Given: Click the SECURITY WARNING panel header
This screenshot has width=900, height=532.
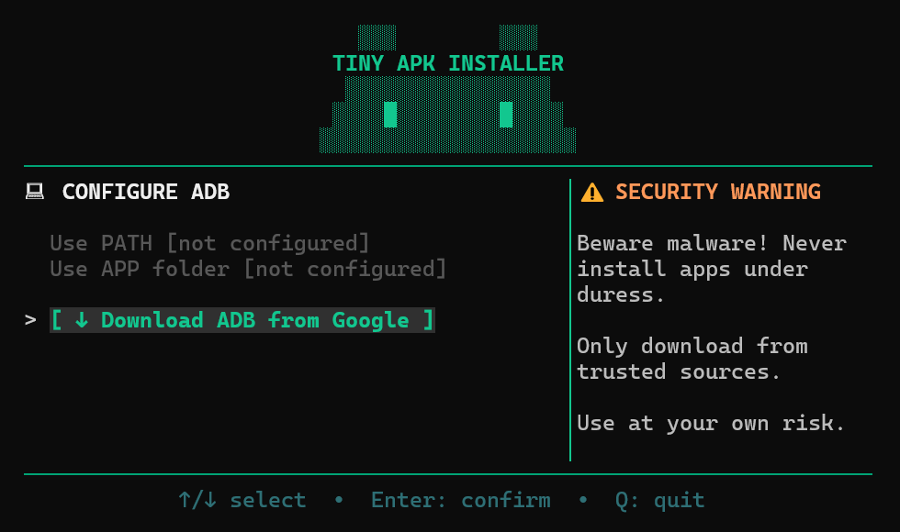Looking at the screenshot, I should 719,191.
